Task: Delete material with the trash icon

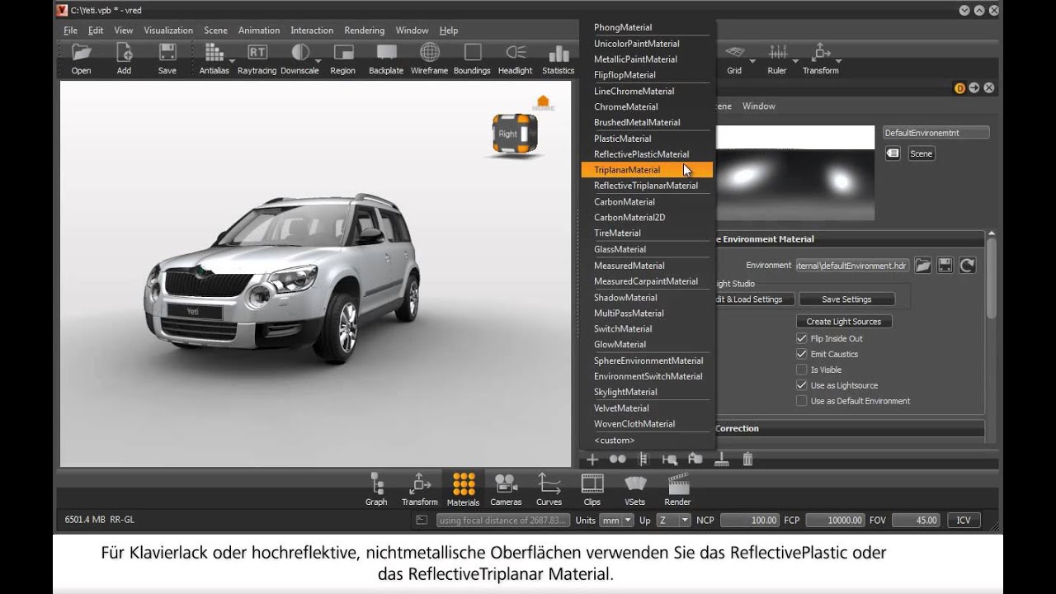Action: pyautogui.click(x=747, y=460)
